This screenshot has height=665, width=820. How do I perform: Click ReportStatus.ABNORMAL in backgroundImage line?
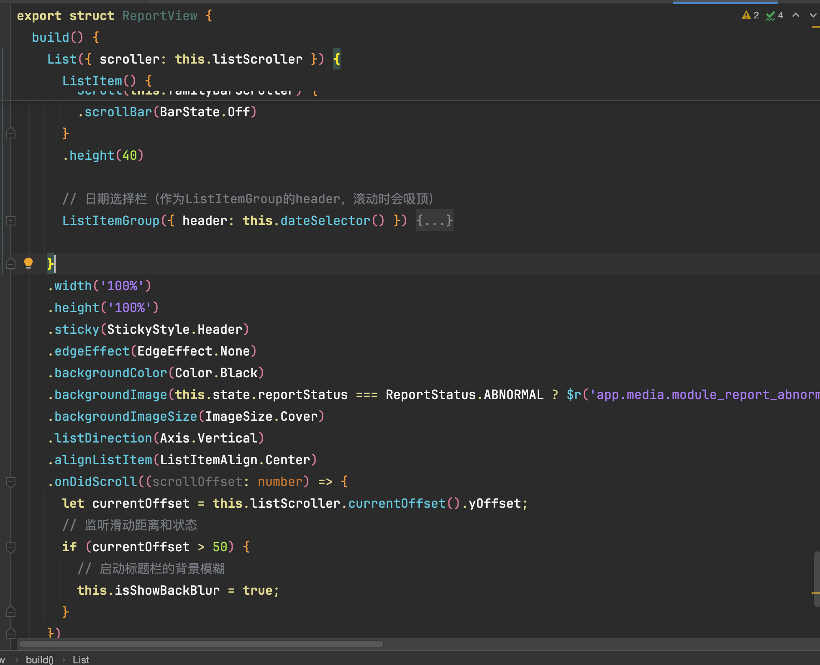click(x=464, y=394)
